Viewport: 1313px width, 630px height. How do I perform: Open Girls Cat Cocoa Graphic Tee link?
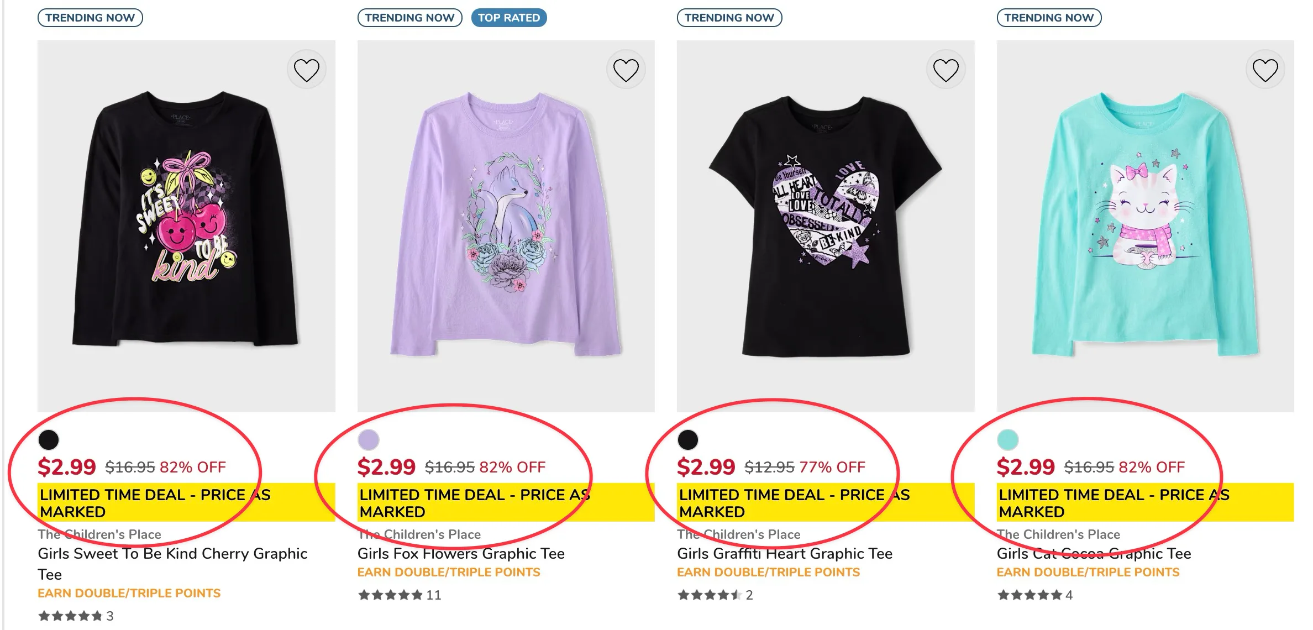coord(1094,554)
